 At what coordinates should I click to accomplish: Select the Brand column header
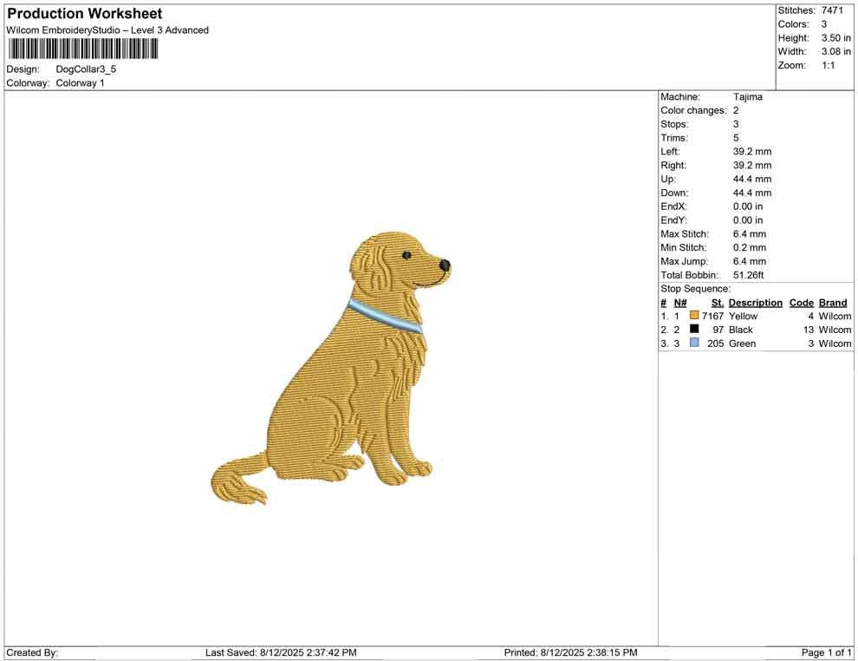coord(832,302)
